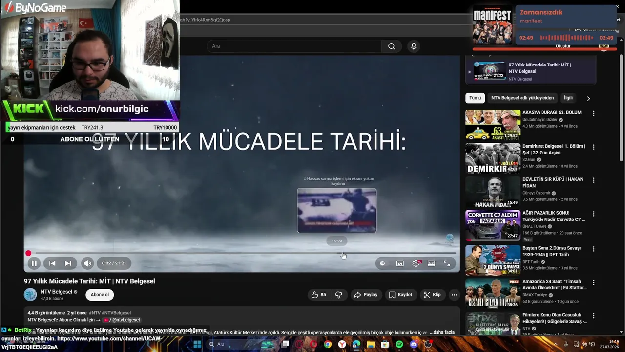
Task: Show hidden system tray icons chevron
Action: tap(556, 344)
